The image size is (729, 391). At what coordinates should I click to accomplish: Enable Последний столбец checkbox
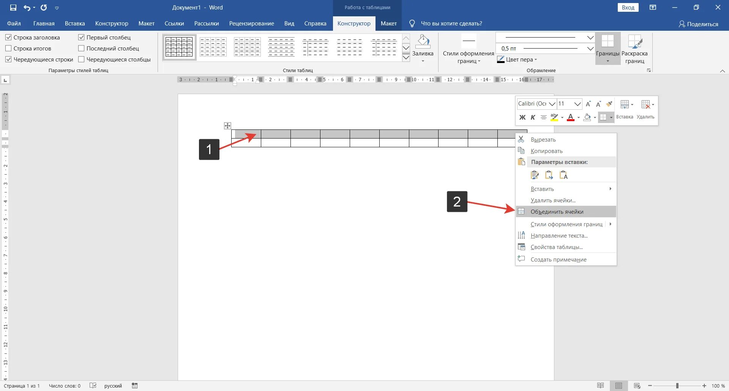[x=81, y=49]
